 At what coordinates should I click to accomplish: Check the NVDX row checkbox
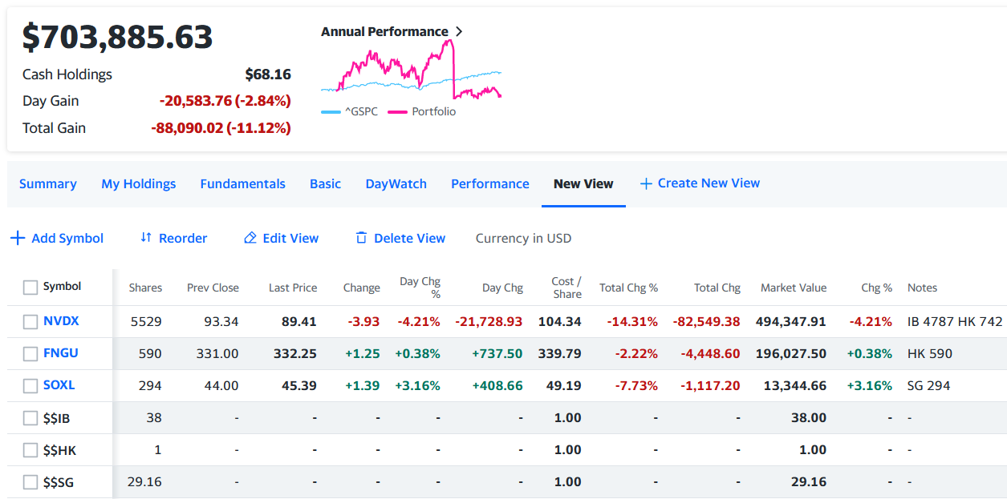coord(30,321)
